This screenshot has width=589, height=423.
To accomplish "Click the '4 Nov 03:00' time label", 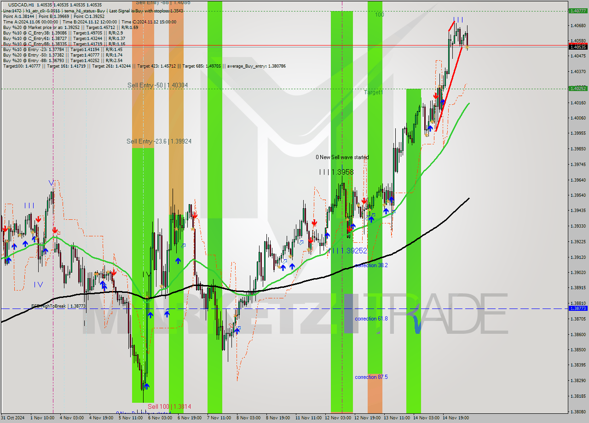I will [73, 418].
